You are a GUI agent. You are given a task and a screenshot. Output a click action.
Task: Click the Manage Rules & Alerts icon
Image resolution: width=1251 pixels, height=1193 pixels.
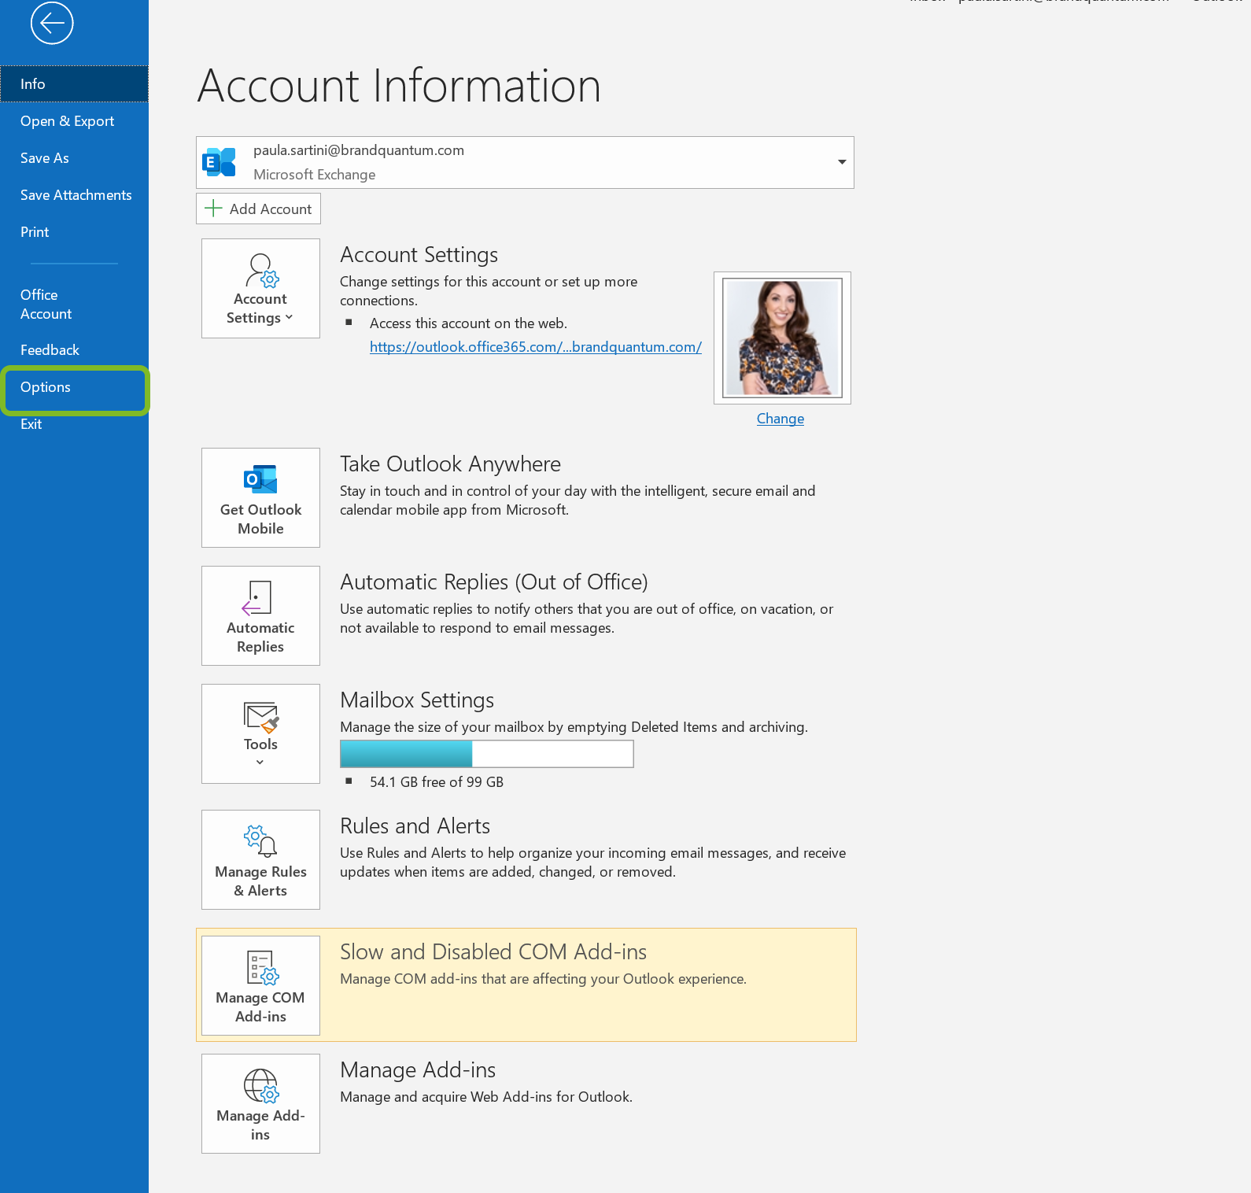click(x=260, y=840)
